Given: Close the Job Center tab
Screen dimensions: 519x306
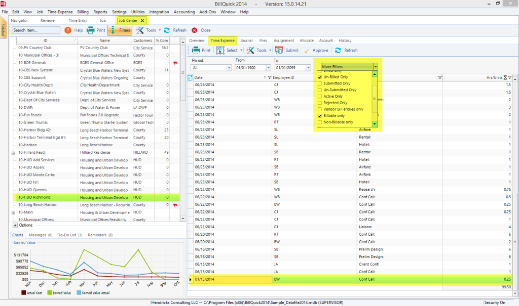Looking at the screenshot, I should tap(142, 21).
